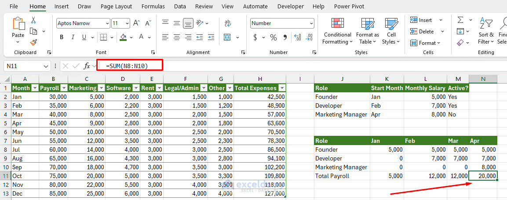Switch to the Insert tab

61,7
